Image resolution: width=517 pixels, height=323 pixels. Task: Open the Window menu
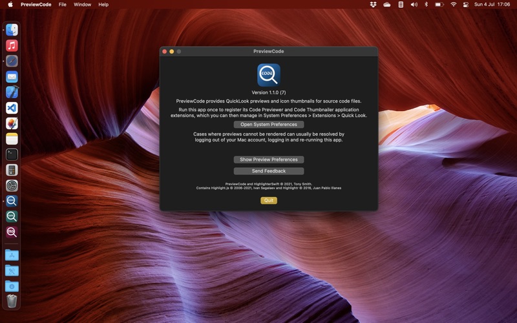coord(83,5)
